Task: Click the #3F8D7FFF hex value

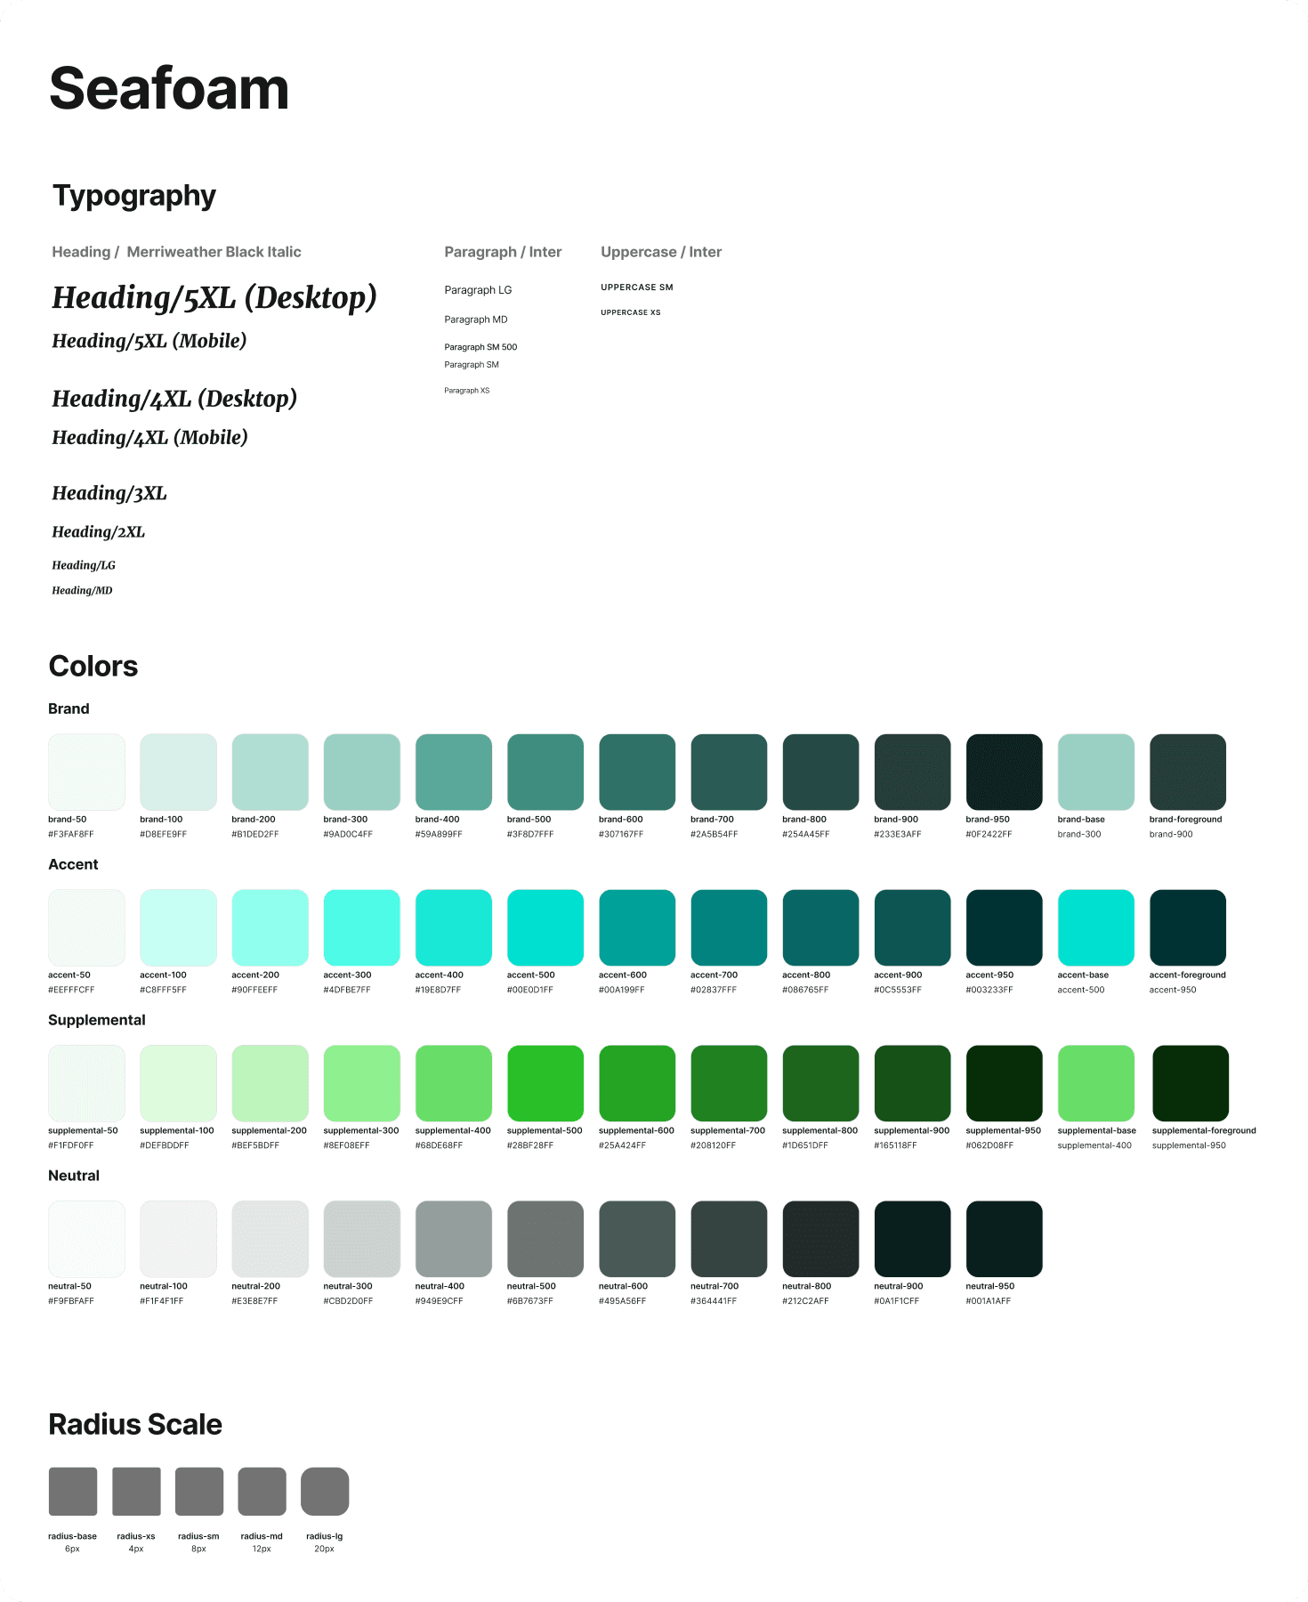Action: pos(530,835)
